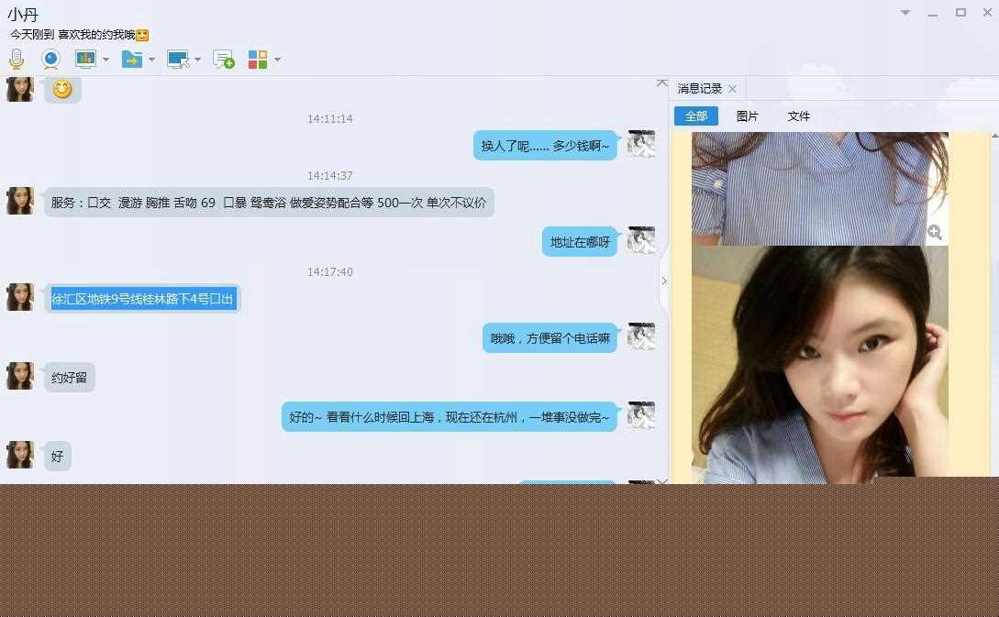Open the dropdown beside the send file icon
The width and height of the screenshot is (999, 617).
(x=151, y=60)
